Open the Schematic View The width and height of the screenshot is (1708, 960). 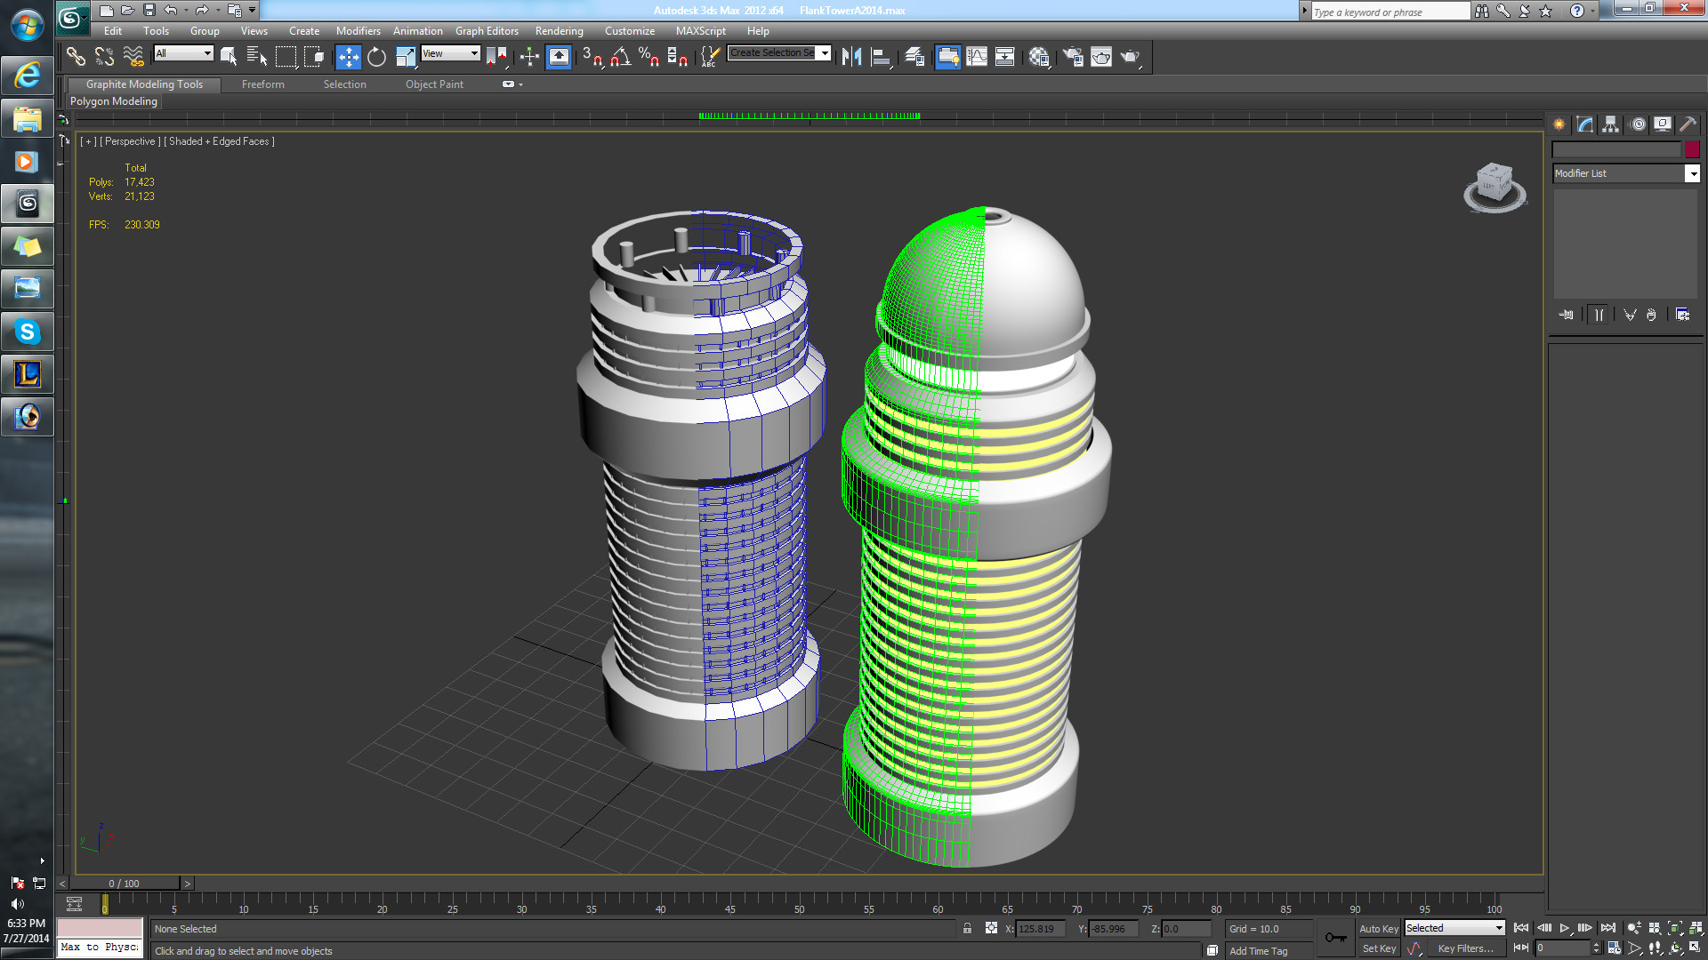1005,57
